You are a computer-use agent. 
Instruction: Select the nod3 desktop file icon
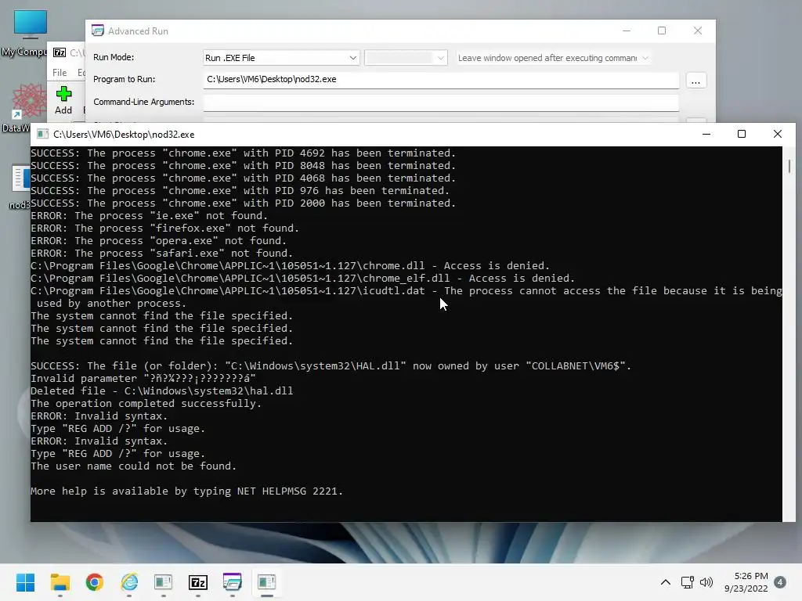pyautogui.click(x=20, y=186)
